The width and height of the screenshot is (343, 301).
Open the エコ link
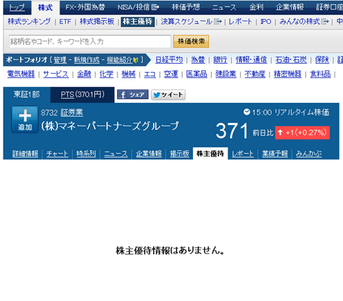pyautogui.click(x=150, y=74)
